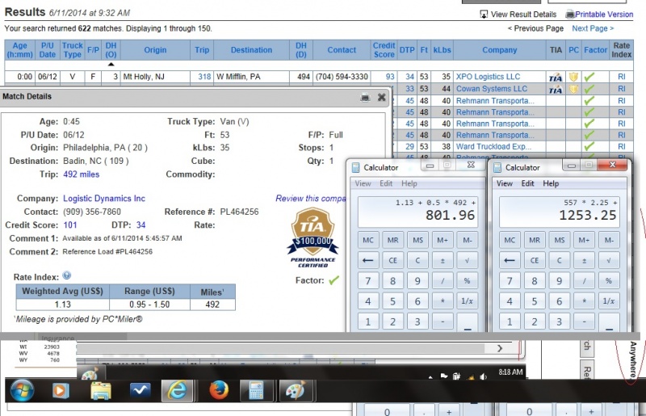Click backspace arrow in right Calculator

[510, 260]
